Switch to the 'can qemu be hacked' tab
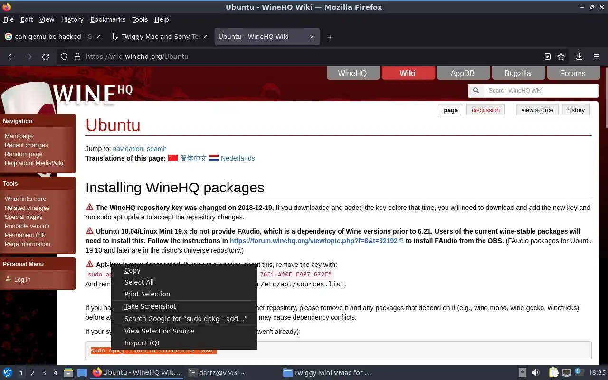608x380 pixels. 53,37
